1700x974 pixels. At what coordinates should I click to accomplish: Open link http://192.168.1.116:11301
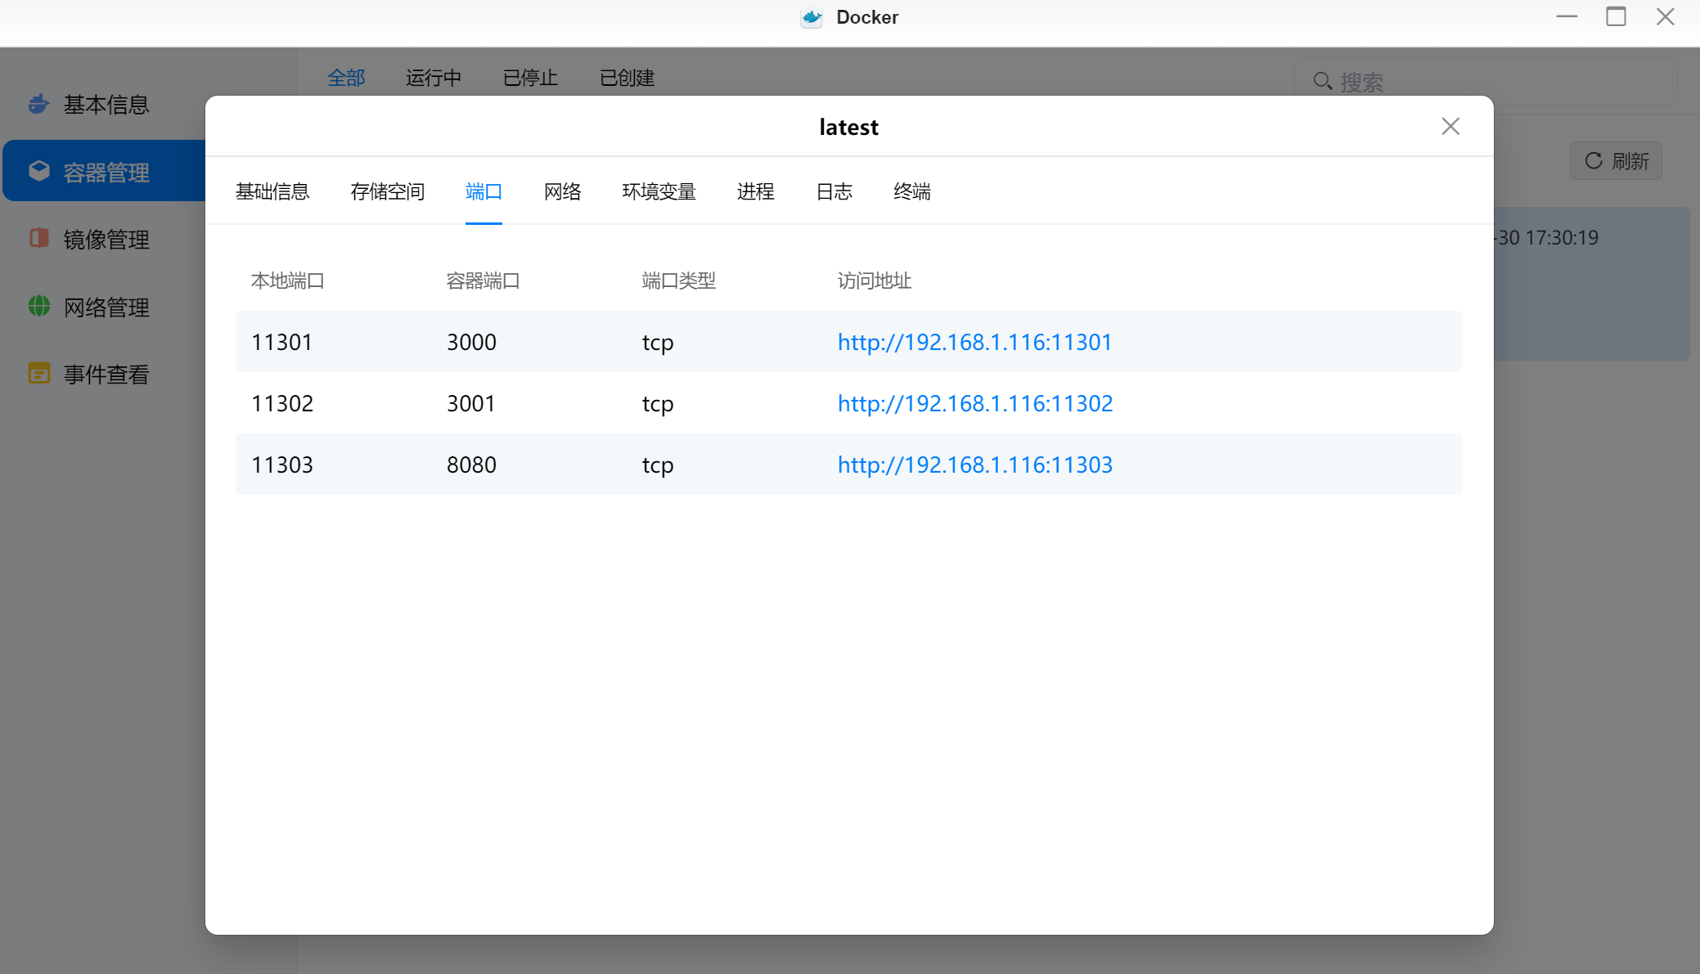(x=974, y=342)
